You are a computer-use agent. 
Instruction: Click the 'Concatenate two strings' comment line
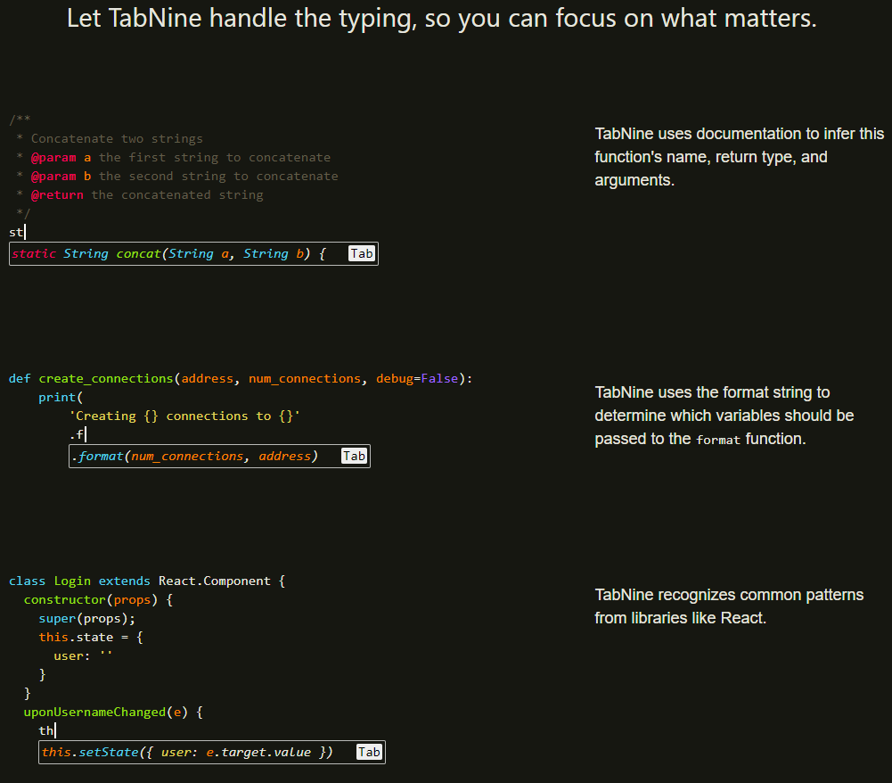click(x=117, y=138)
